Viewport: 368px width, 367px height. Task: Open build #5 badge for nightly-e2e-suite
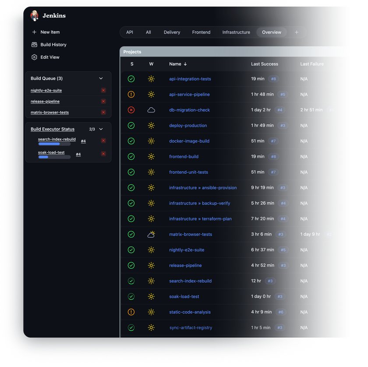pos(283,250)
